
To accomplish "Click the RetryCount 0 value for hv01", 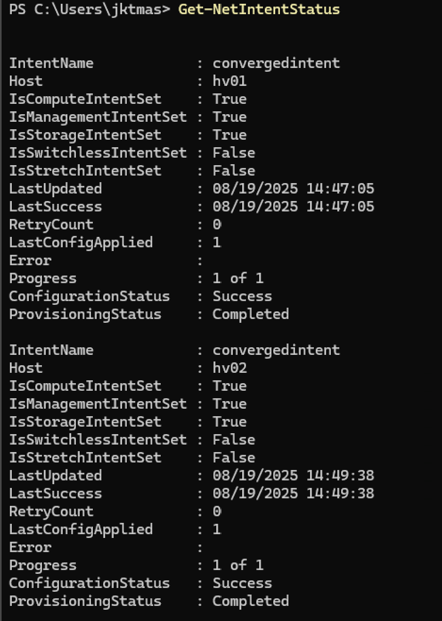I will pos(217,225).
